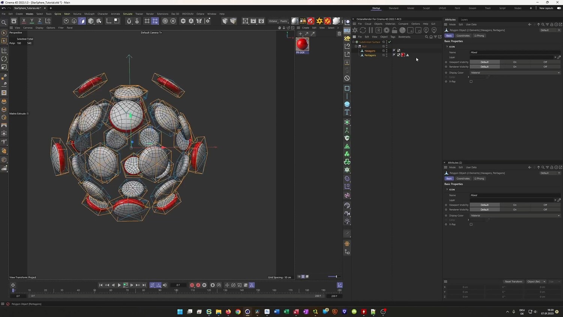The height and width of the screenshot is (317, 563).
Task: Set Renderer Visibility to On in upper Attributes
Action: (x=515, y=67)
